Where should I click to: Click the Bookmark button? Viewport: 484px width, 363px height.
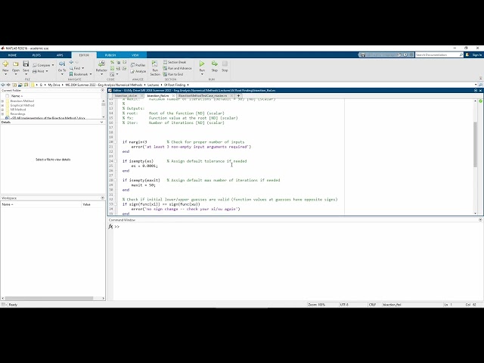pyautogui.click(x=79, y=74)
